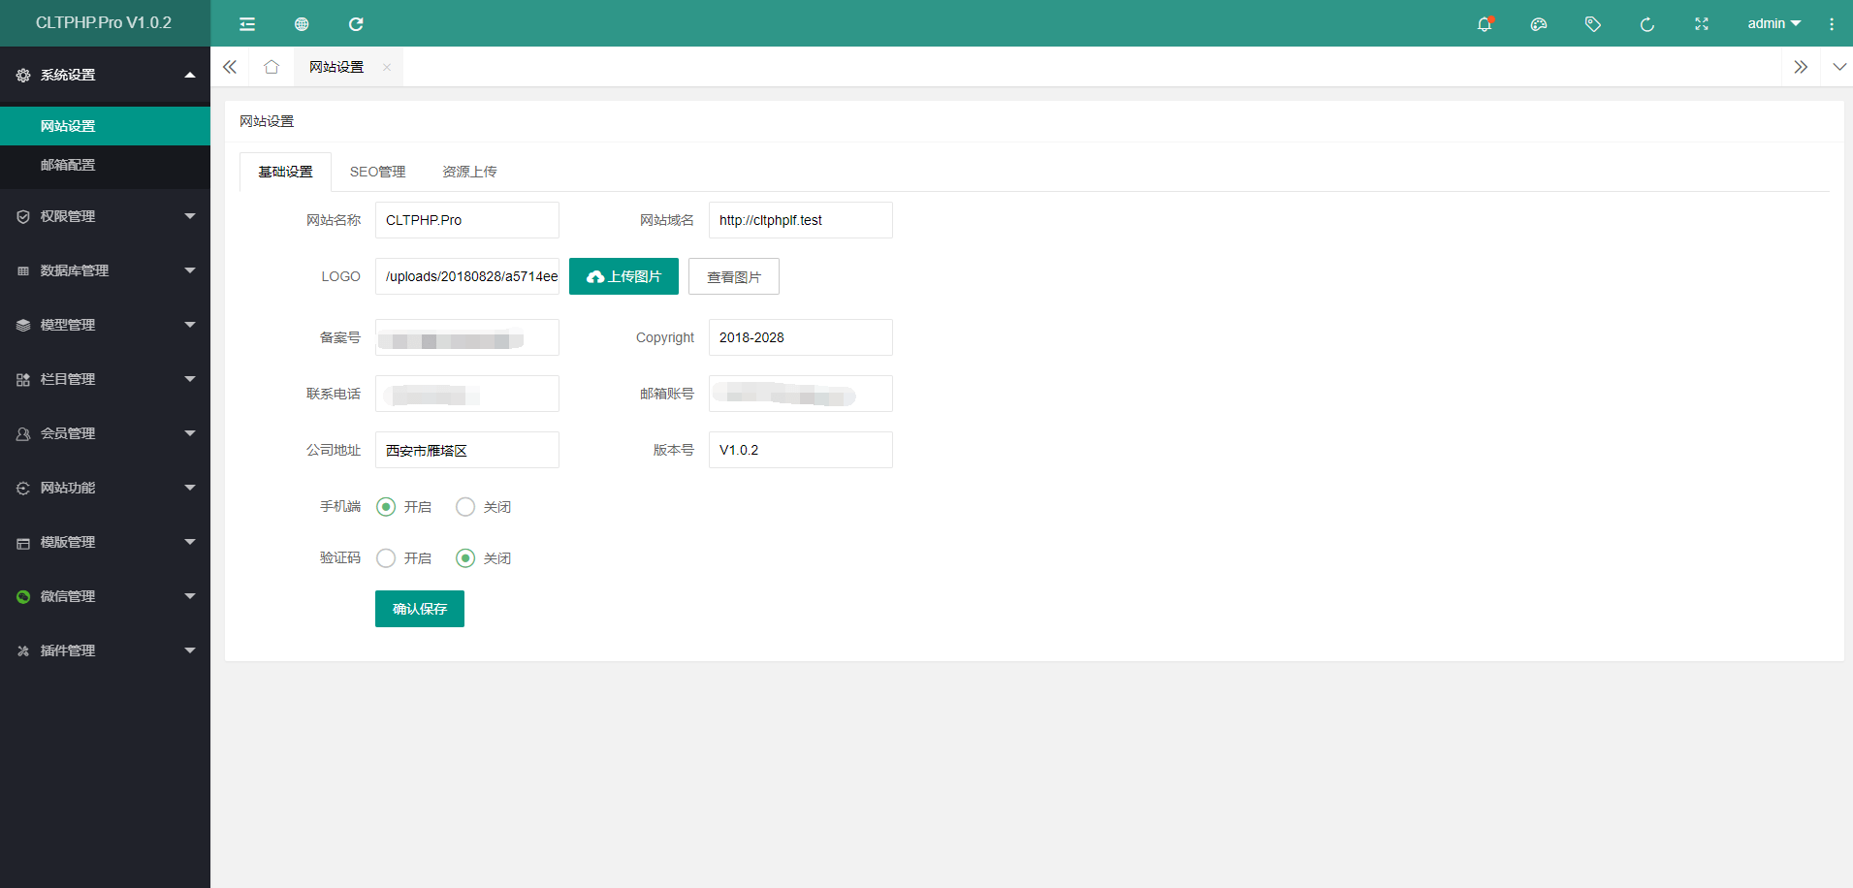Switch to the SEO管理 tab
Viewport: 1853px width, 888px height.
coord(378,172)
